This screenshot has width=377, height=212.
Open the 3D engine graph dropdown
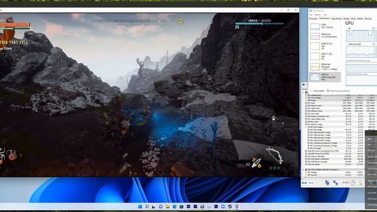point(348,28)
